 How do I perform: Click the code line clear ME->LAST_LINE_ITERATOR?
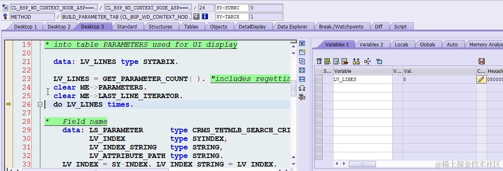[x=118, y=96]
